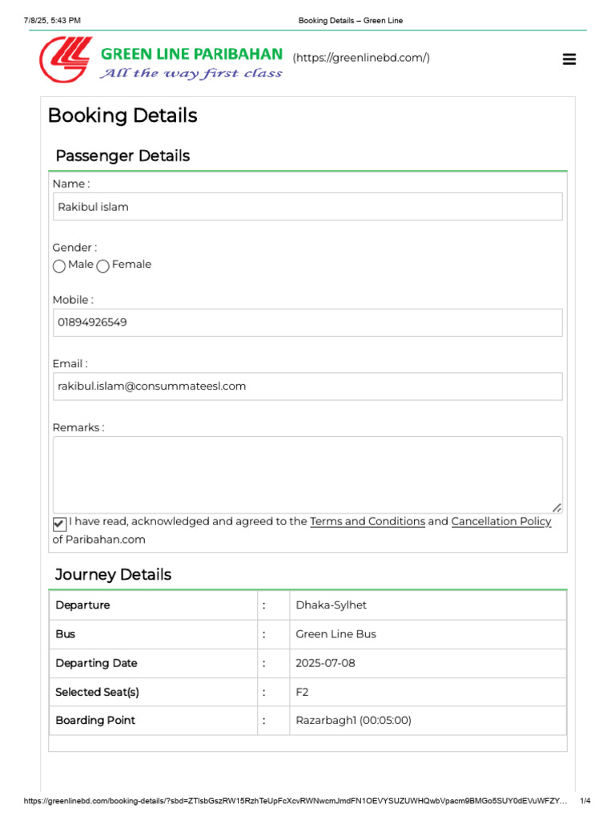
Task: Open the hamburger navigation menu
Action: pyautogui.click(x=569, y=59)
